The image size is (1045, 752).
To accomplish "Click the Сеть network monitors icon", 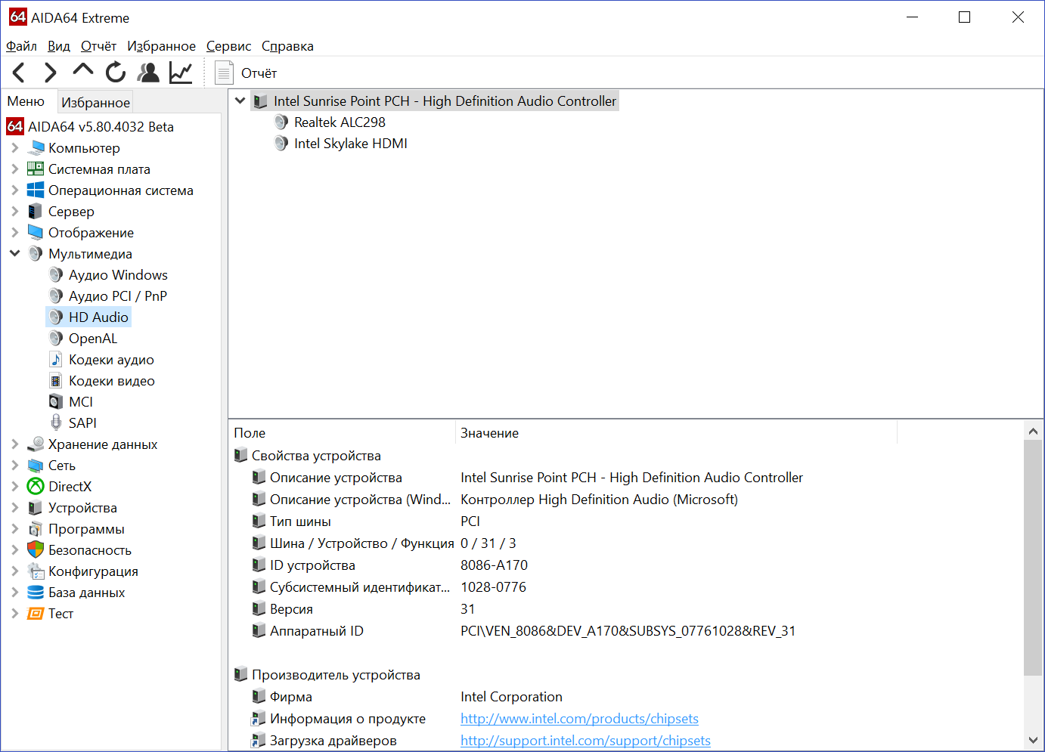I will [x=36, y=466].
